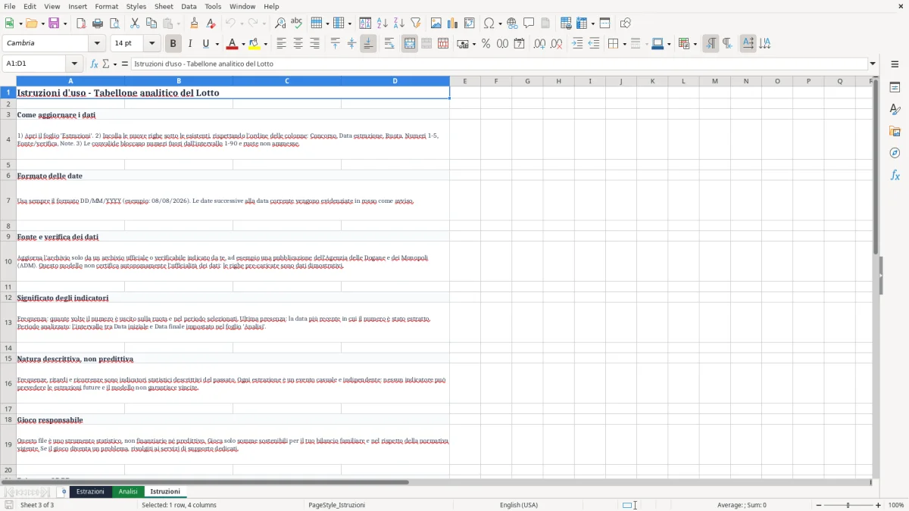Click the Insert Image icon
Image resolution: width=909 pixels, height=511 pixels.
(436, 23)
